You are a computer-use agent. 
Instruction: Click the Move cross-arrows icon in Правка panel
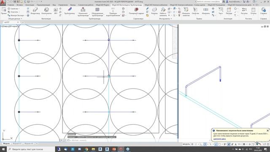(x=213, y=8)
